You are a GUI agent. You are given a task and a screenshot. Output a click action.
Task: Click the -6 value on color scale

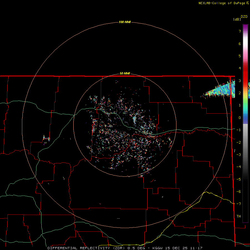(239, 192)
